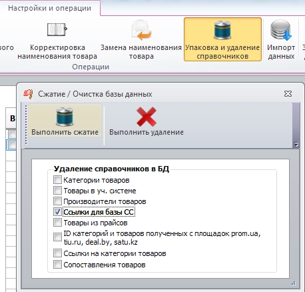Open the Настройки и операции ribbon tab

[50, 8]
